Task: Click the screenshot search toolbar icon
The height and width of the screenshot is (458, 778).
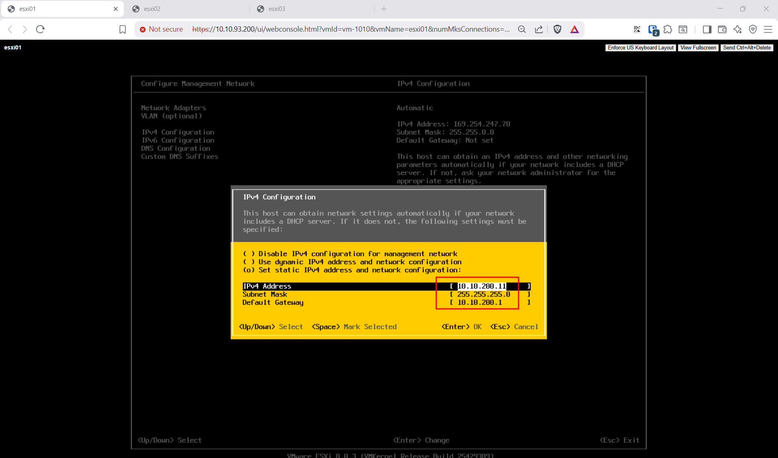Action: [x=683, y=29]
